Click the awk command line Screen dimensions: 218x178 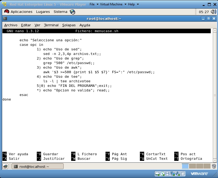[x=99, y=72]
